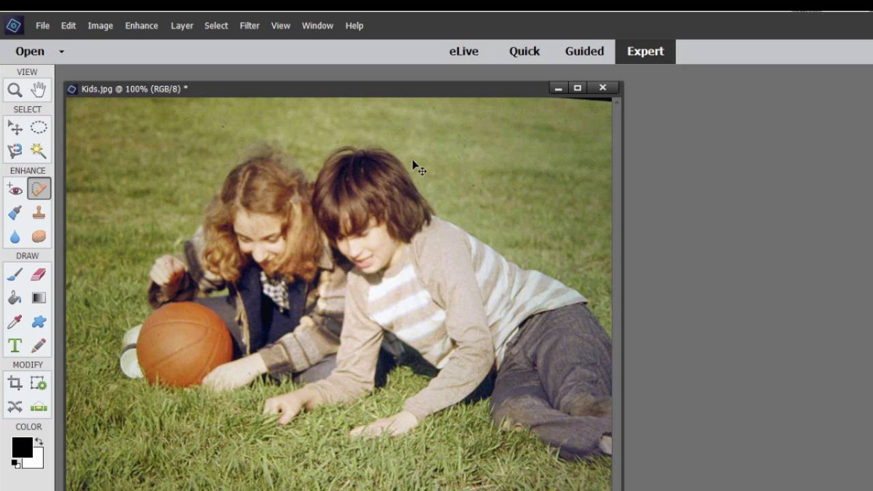Select the Gradient tool

39,298
